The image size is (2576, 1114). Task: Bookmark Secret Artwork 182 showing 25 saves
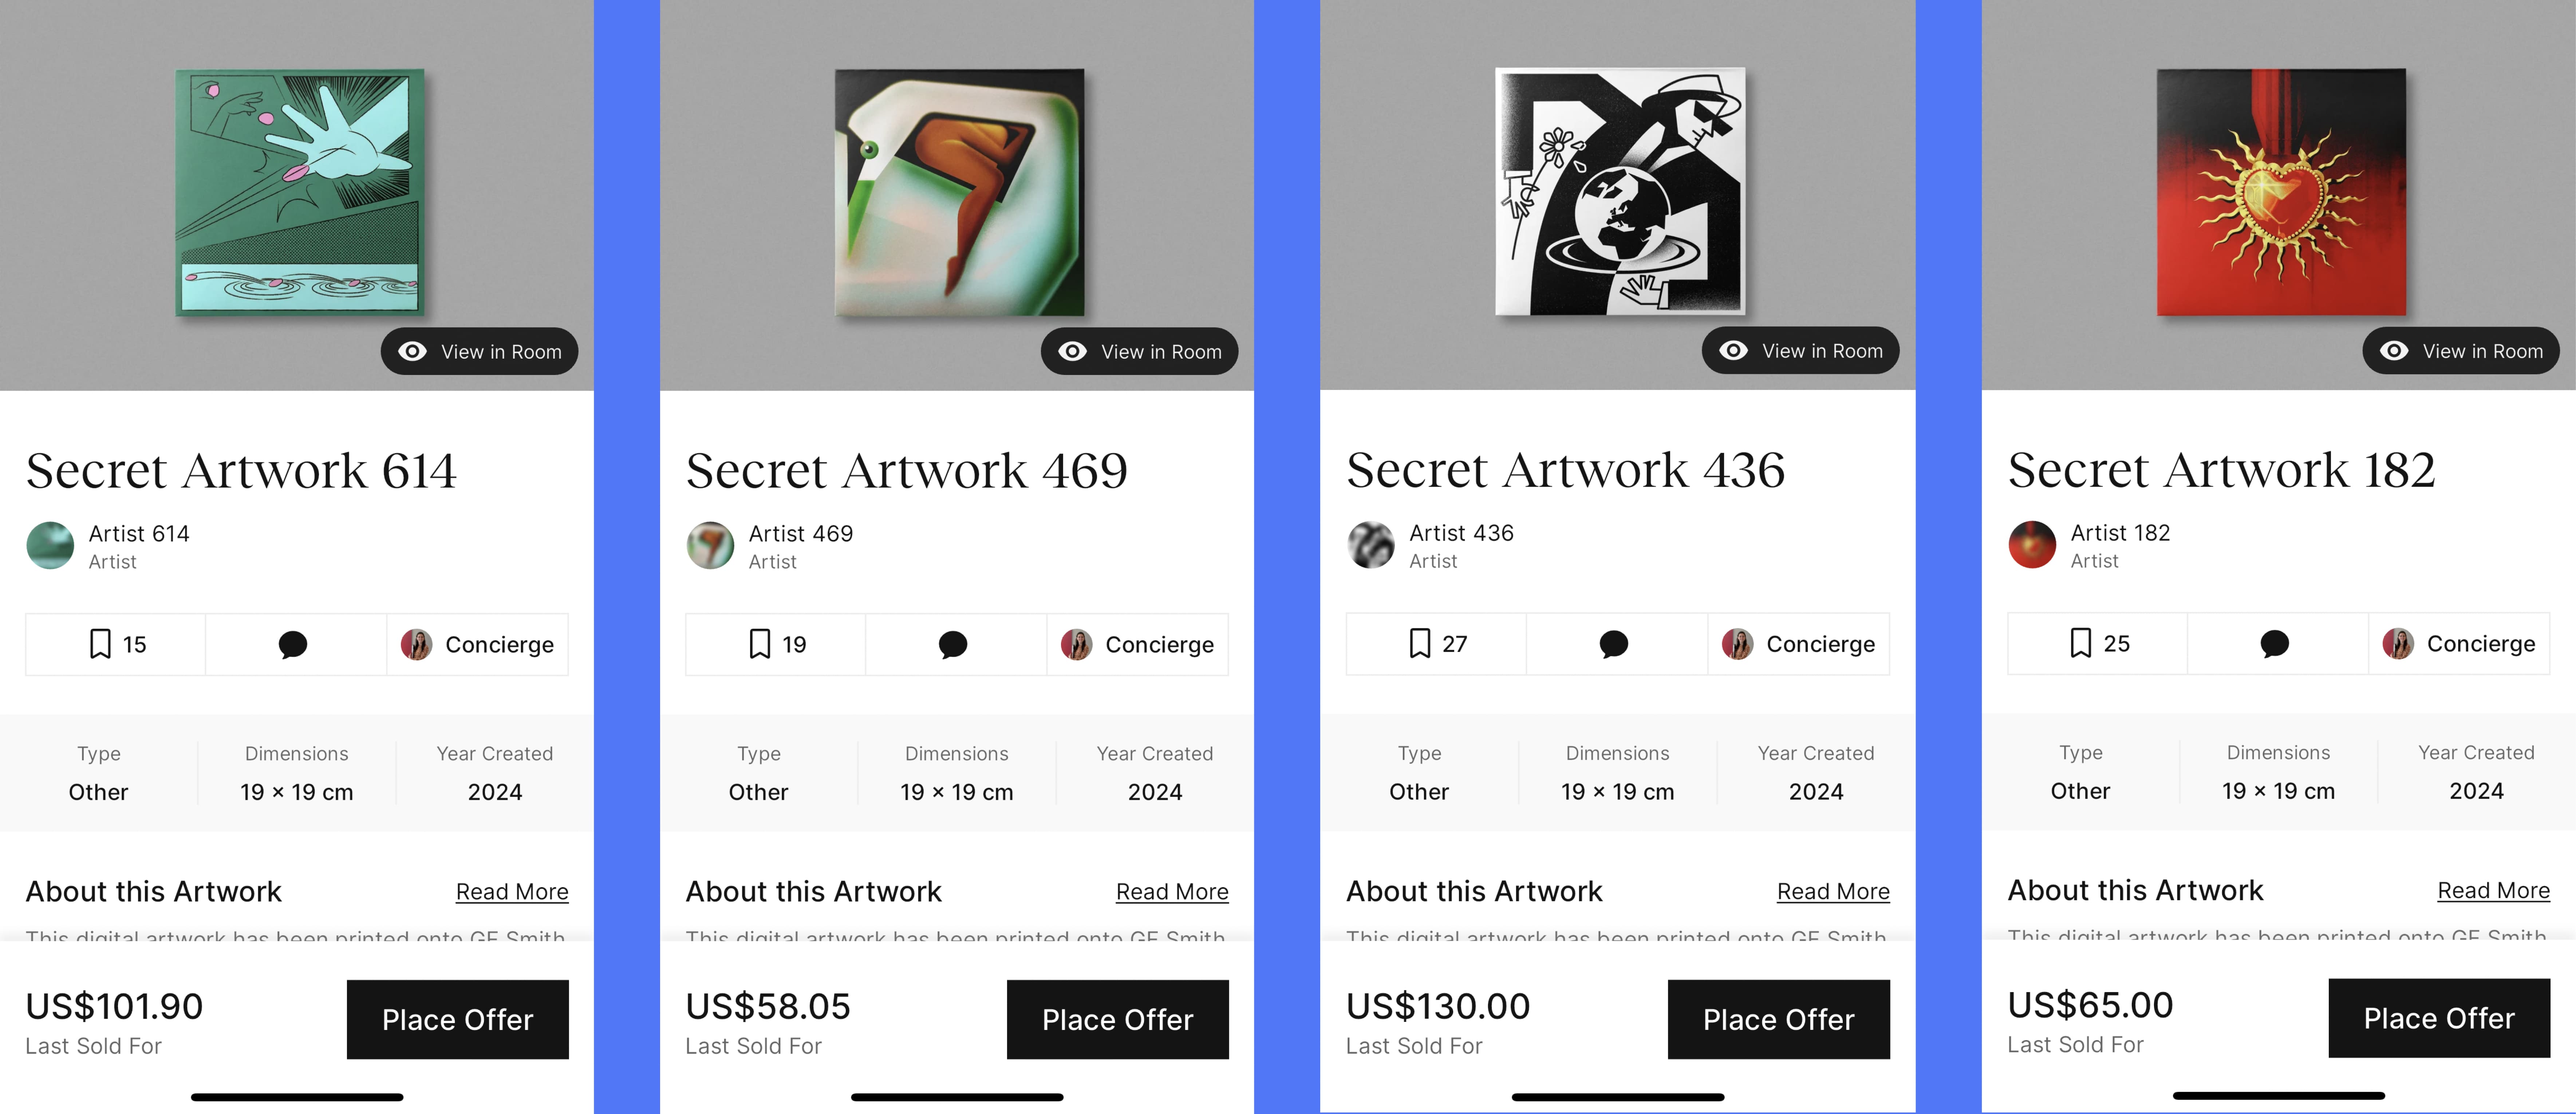[2098, 643]
